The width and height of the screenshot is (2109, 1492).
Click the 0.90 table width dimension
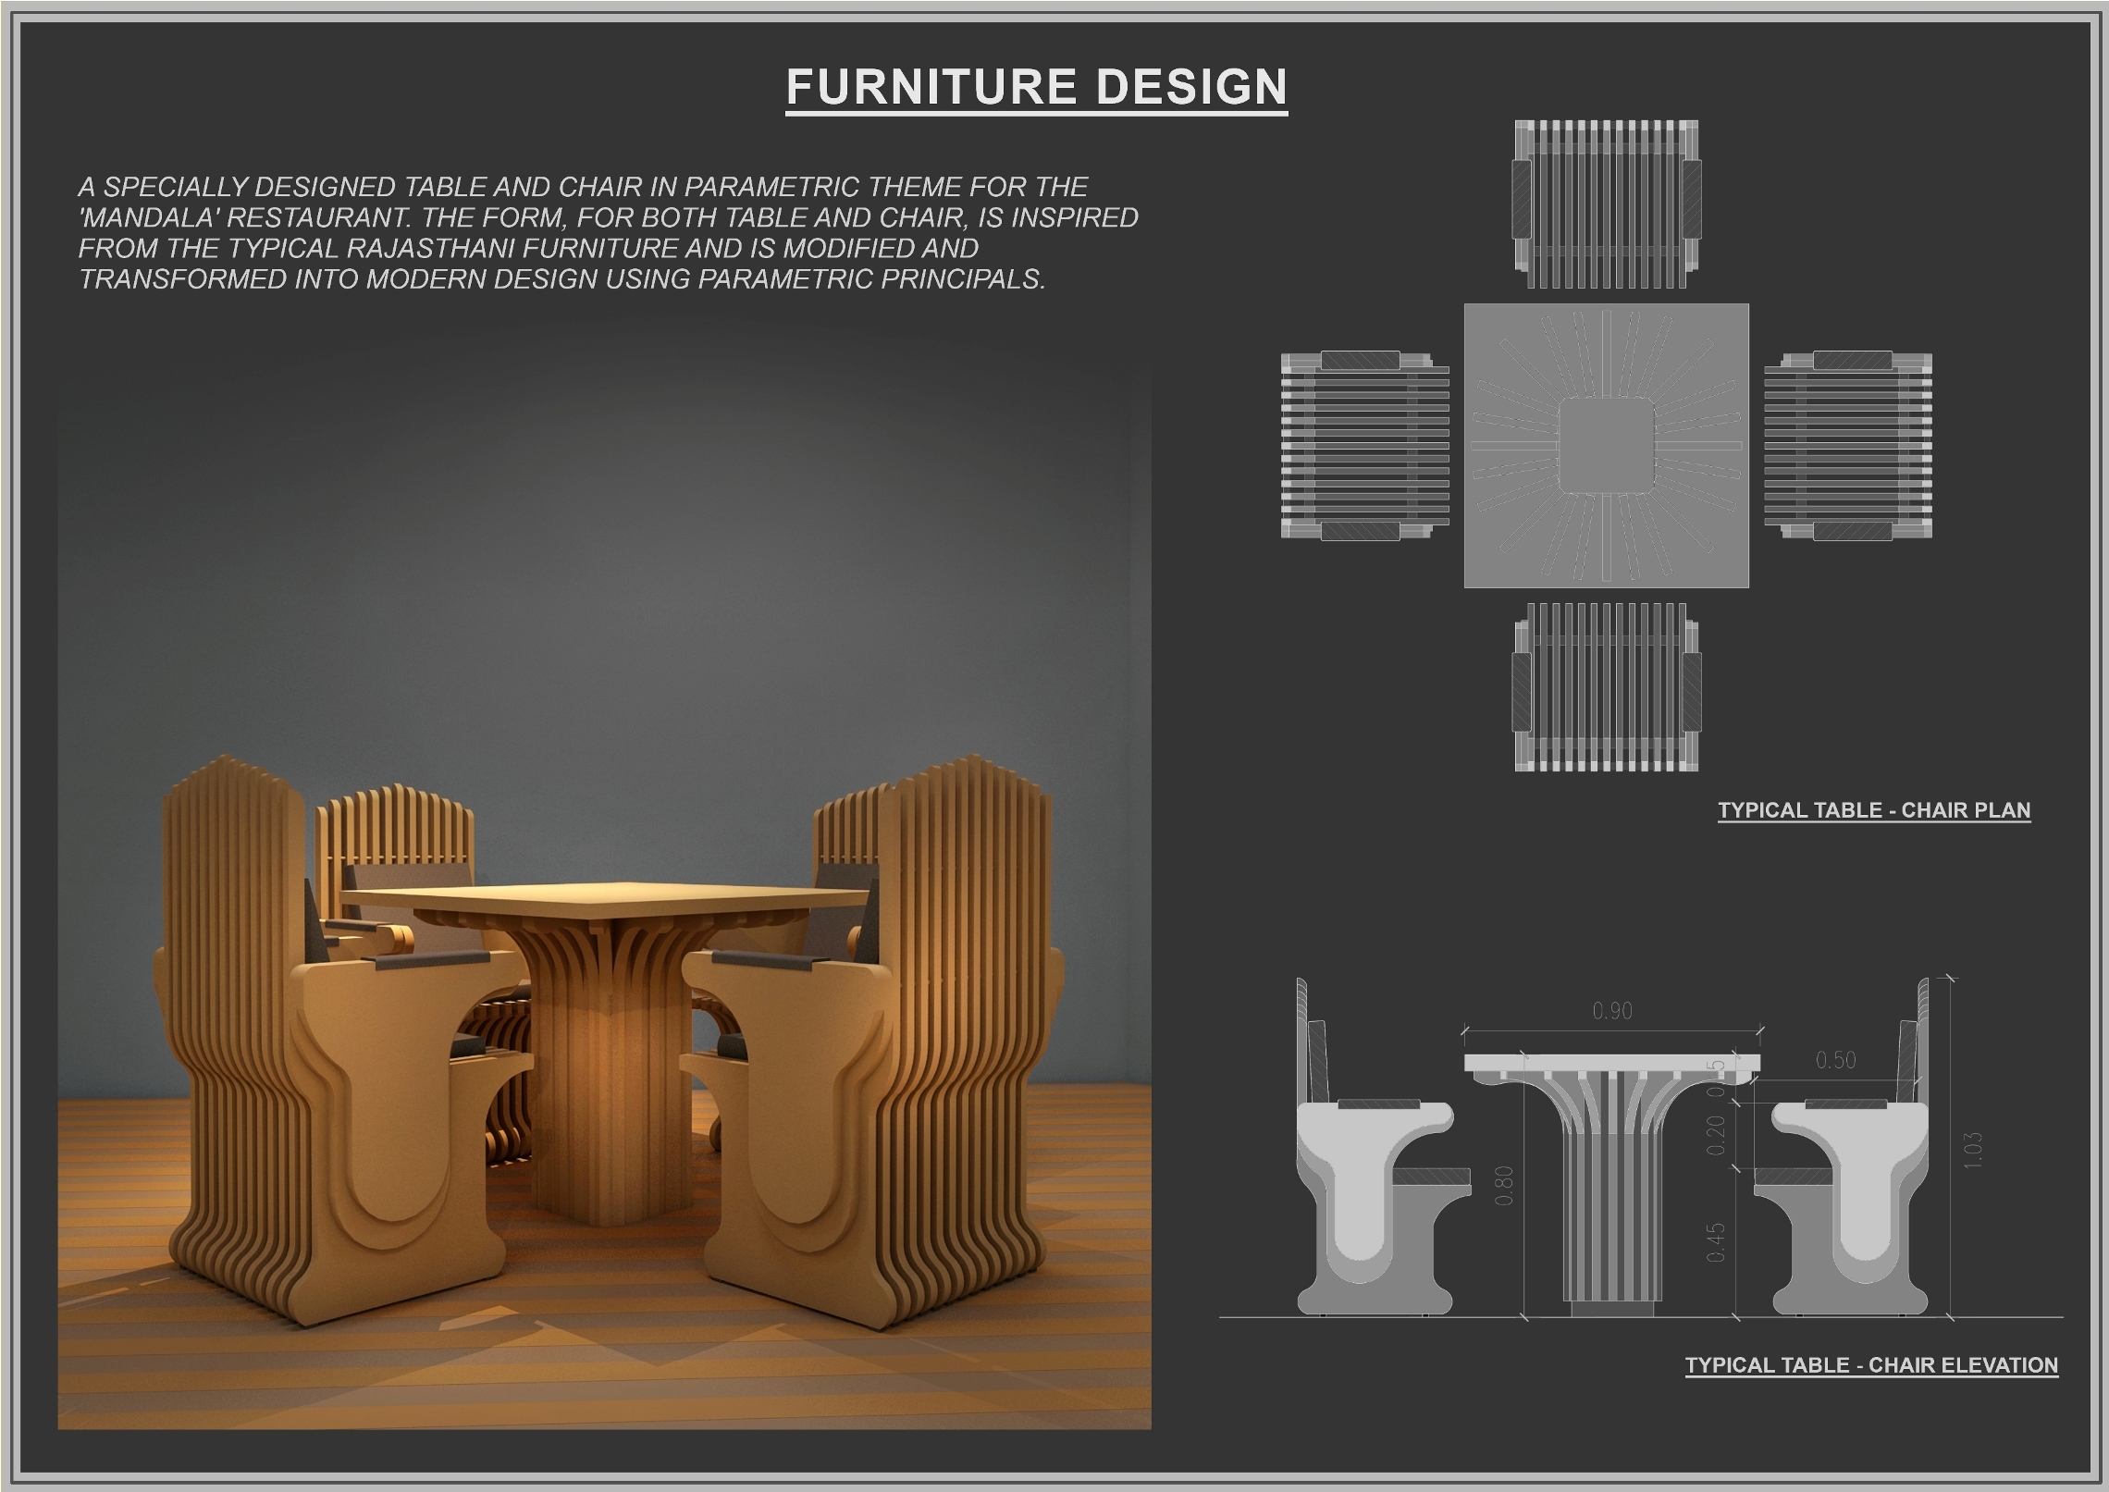point(1611,1011)
